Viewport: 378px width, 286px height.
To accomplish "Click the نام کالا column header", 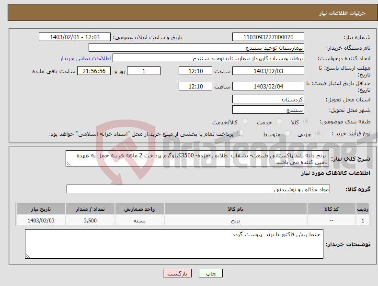I will tap(236, 209).
